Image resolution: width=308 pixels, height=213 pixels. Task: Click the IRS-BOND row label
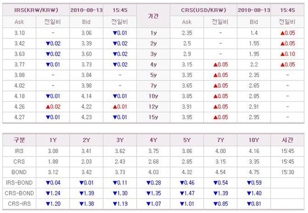point(19,183)
